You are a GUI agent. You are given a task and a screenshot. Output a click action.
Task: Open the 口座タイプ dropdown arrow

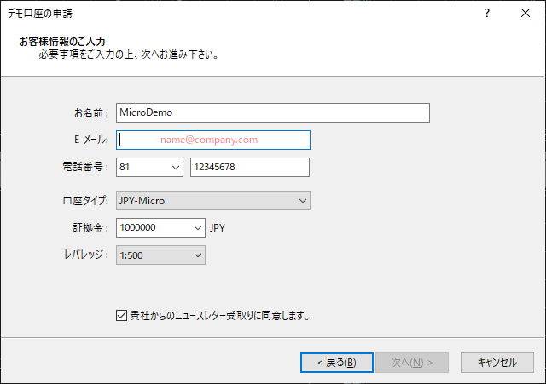click(303, 201)
